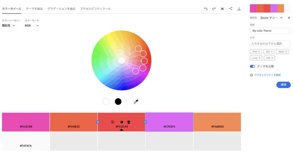Click the contrast shade icon on red swatch

pos(121,122)
